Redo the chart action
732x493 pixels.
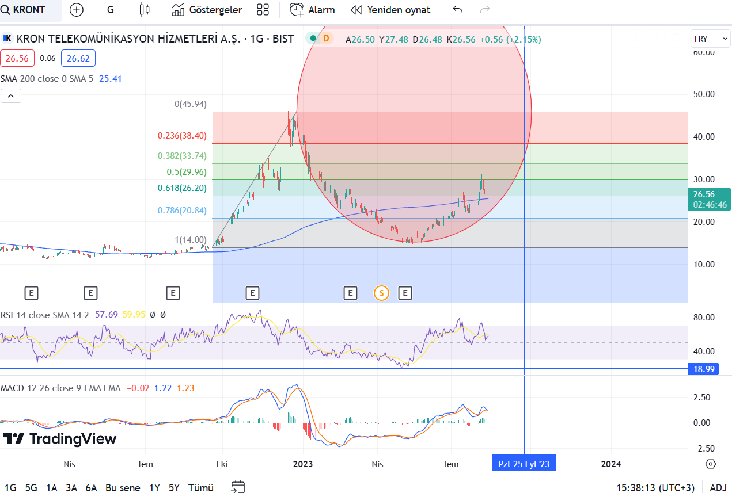(485, 10)
